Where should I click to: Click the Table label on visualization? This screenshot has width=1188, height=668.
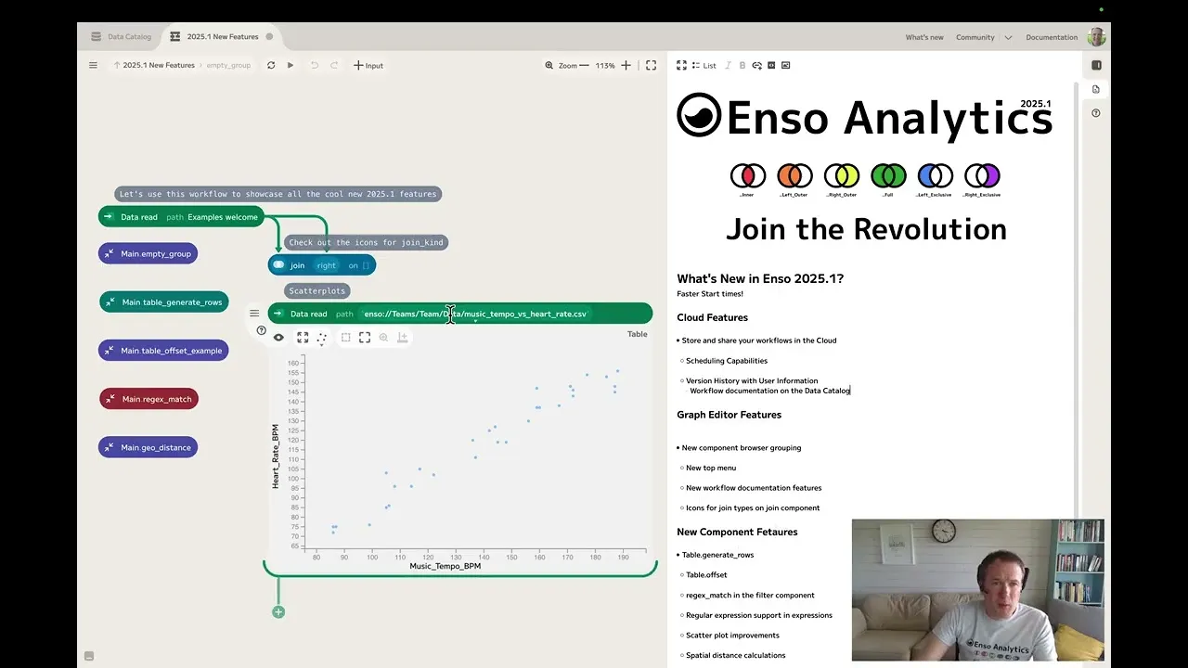pos(637,334)
